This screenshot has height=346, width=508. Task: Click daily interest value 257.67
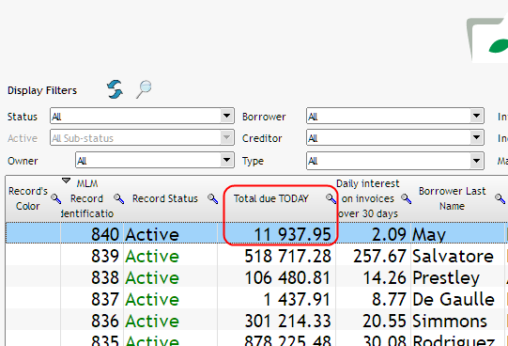[379, 256]
